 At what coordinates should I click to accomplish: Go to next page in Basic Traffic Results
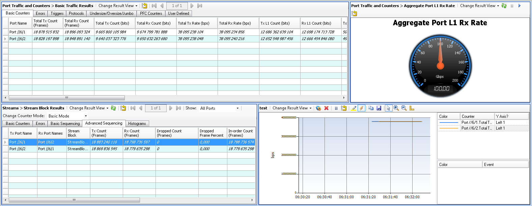192,6
